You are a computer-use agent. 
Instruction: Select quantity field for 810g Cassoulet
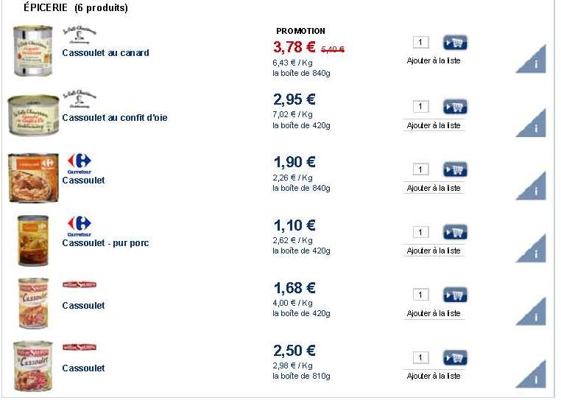pyautogui.click(x=420, y=357)
